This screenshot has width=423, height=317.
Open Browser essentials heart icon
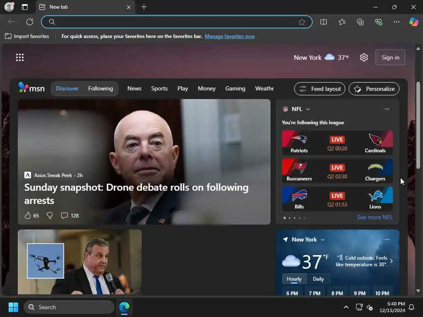point(378,22)
